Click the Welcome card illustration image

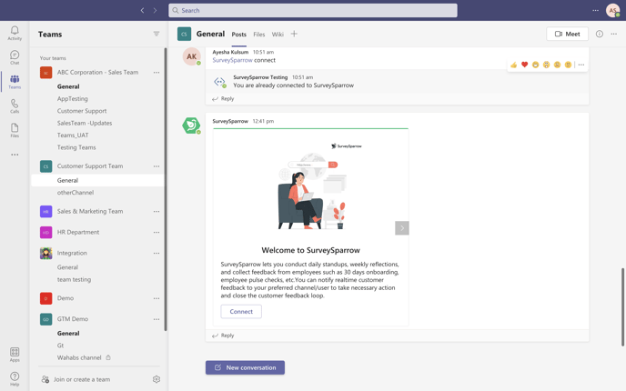(x=310, y=185)
